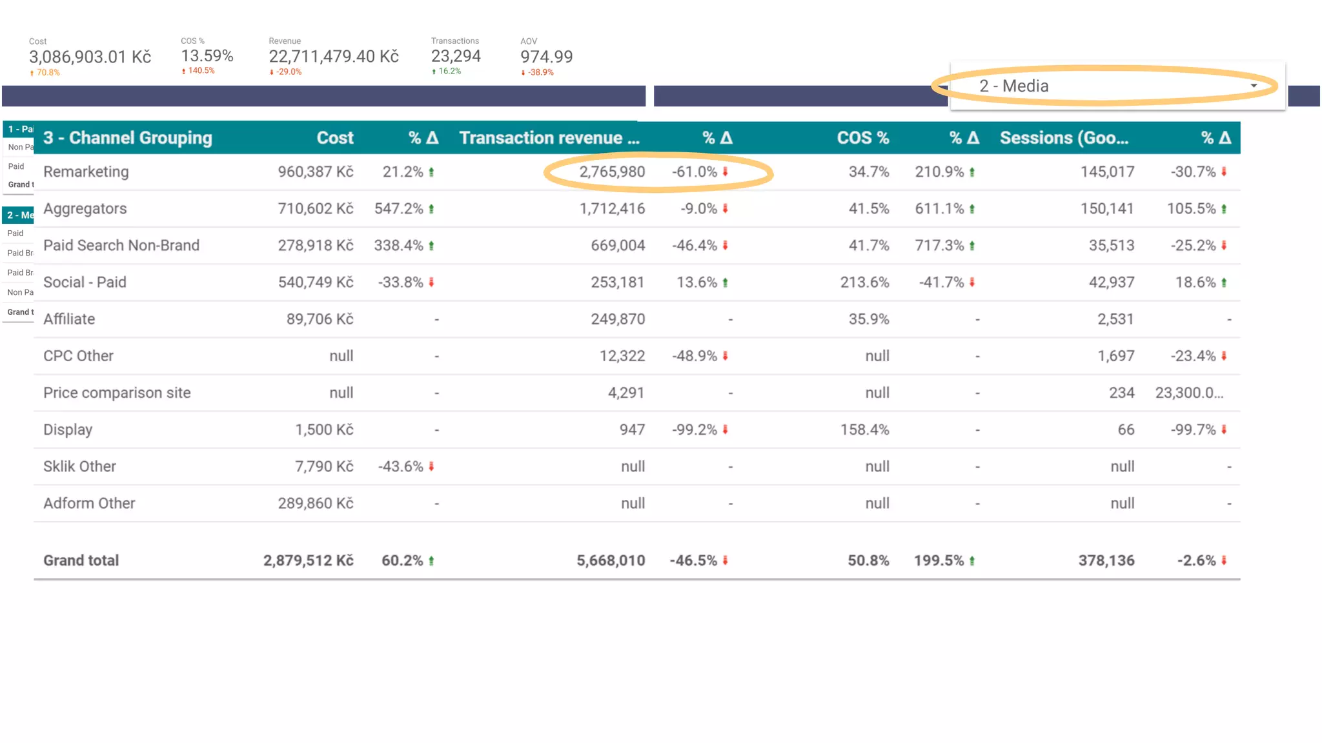Click red arrow next to Display revenue -99.2%

click(x=725, y=430)
